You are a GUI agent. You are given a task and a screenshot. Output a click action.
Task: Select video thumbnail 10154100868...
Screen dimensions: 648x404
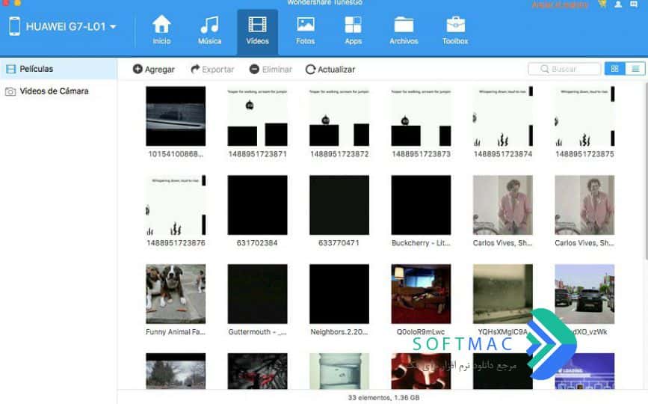[176, 116]
